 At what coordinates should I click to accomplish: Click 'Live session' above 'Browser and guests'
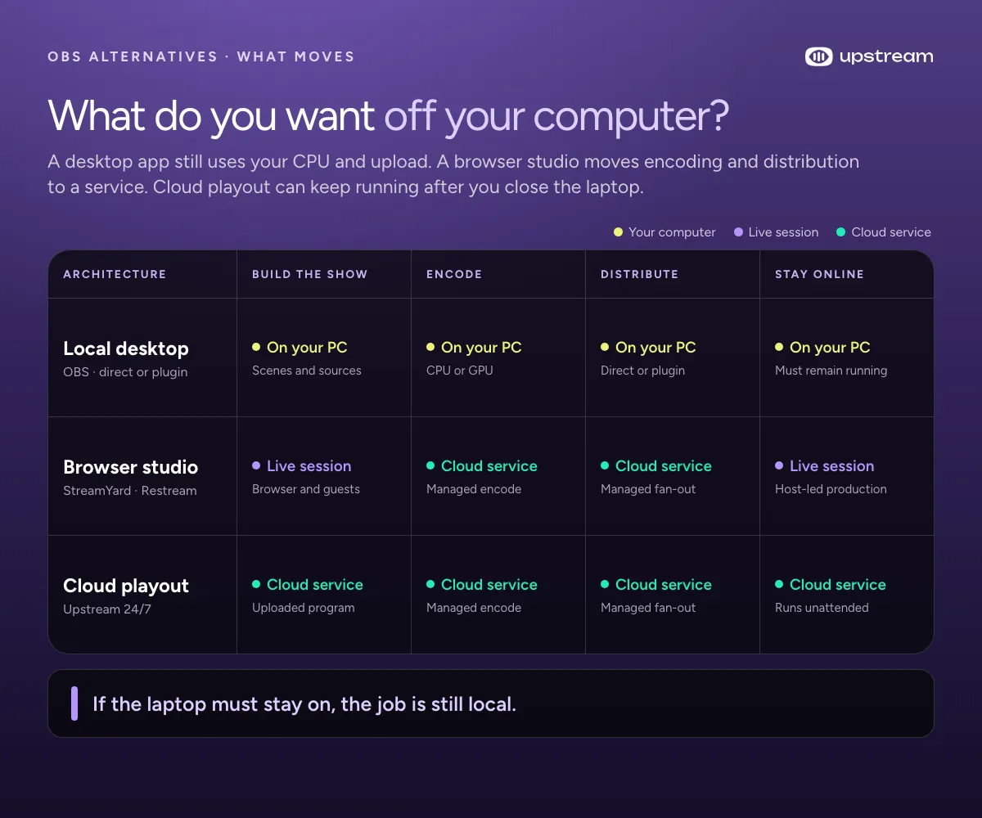309,466
